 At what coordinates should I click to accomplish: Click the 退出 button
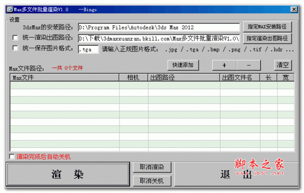coord(236,174)
